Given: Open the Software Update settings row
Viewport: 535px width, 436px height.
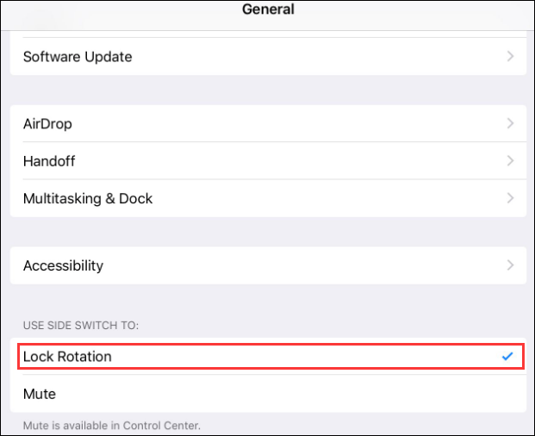Looking at the screenshot, I should point(78,57).
